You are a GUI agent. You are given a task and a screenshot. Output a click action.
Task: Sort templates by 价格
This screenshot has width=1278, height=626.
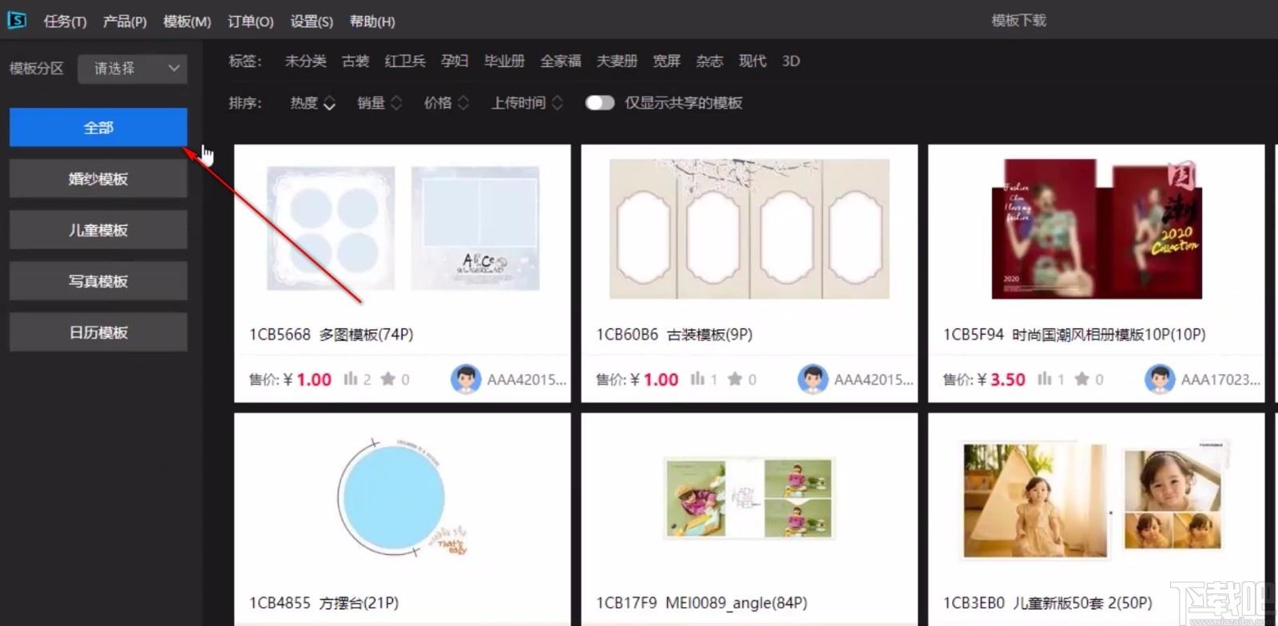(447, 102)
